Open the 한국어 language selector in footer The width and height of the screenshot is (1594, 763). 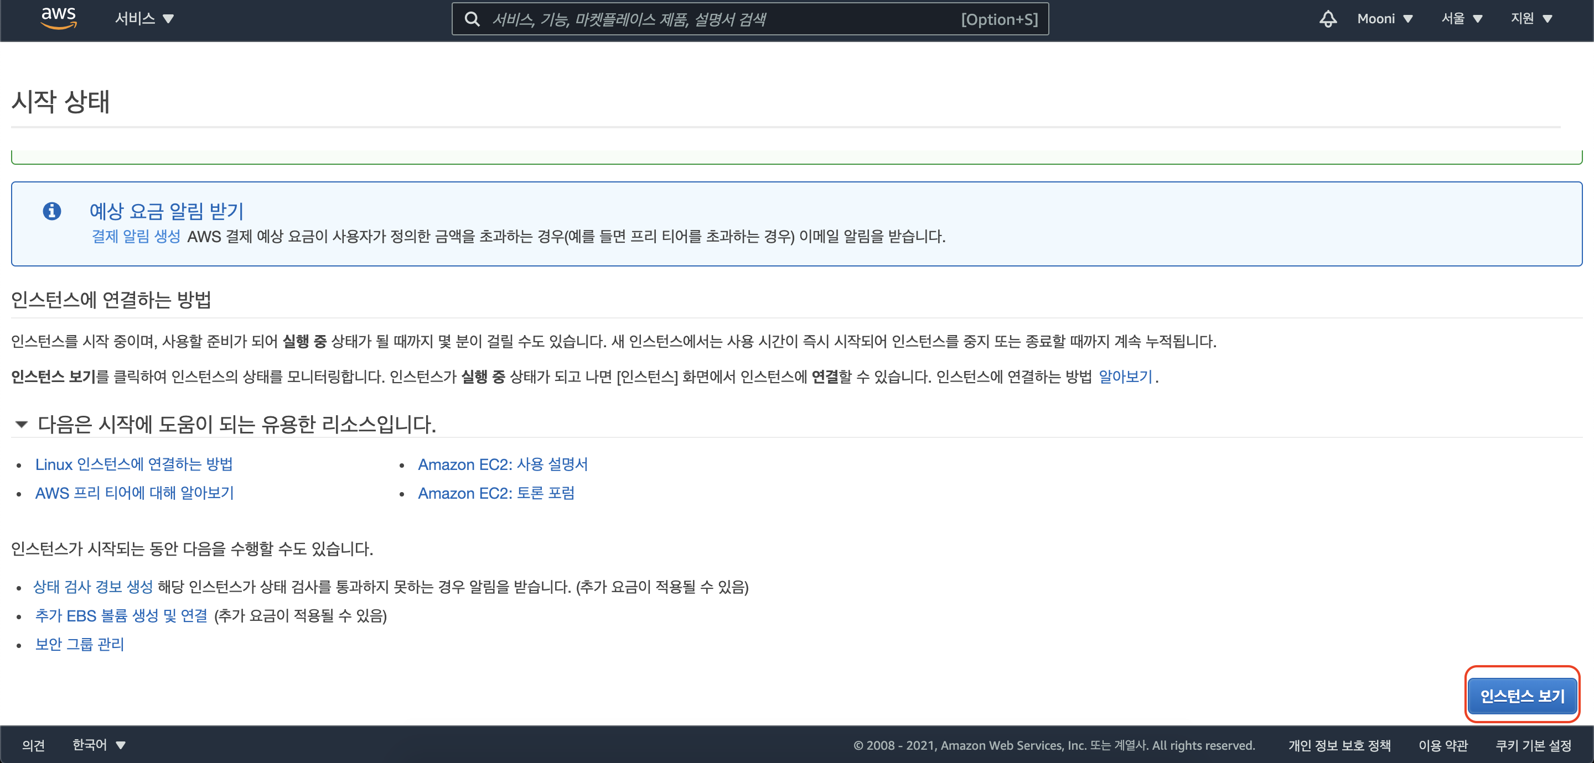point(99,745)
